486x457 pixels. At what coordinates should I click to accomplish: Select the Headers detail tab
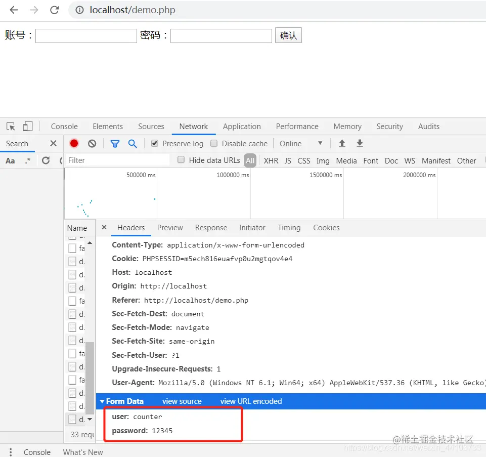pyautogui.click(x=131, y=227)
